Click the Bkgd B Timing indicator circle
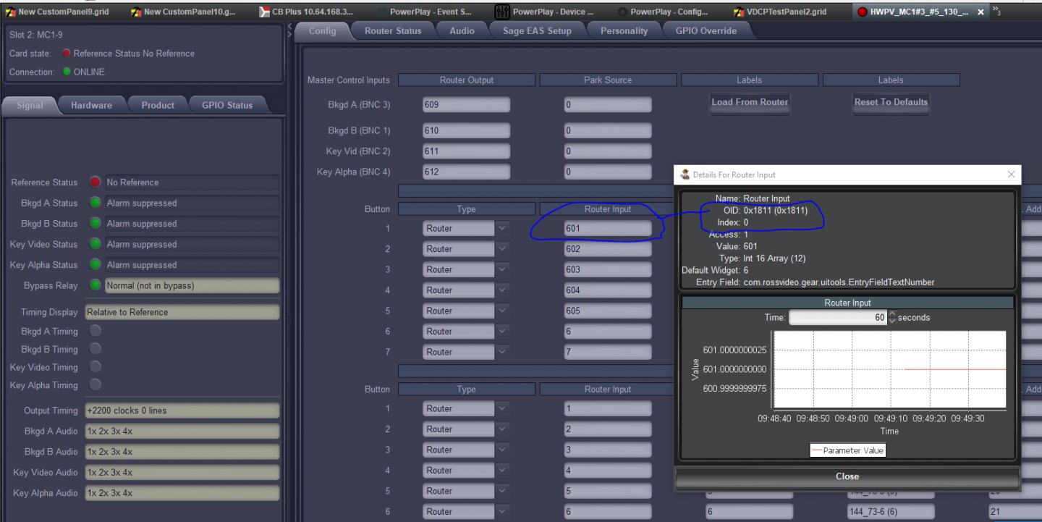1042x522 pixels. click(x=95, y=349)
